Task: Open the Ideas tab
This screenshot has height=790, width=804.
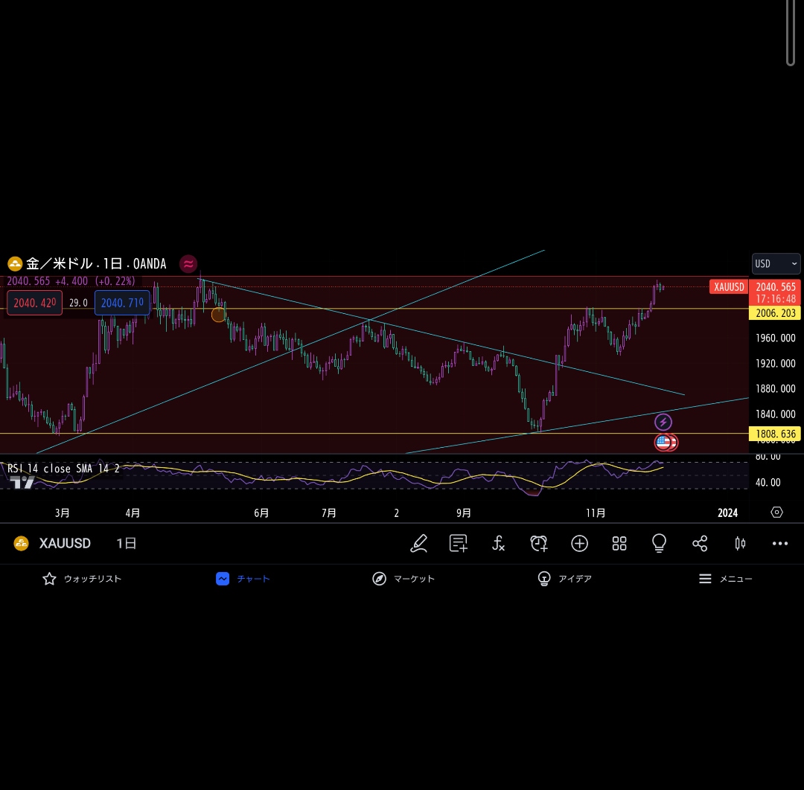Action: pos(564,579)
